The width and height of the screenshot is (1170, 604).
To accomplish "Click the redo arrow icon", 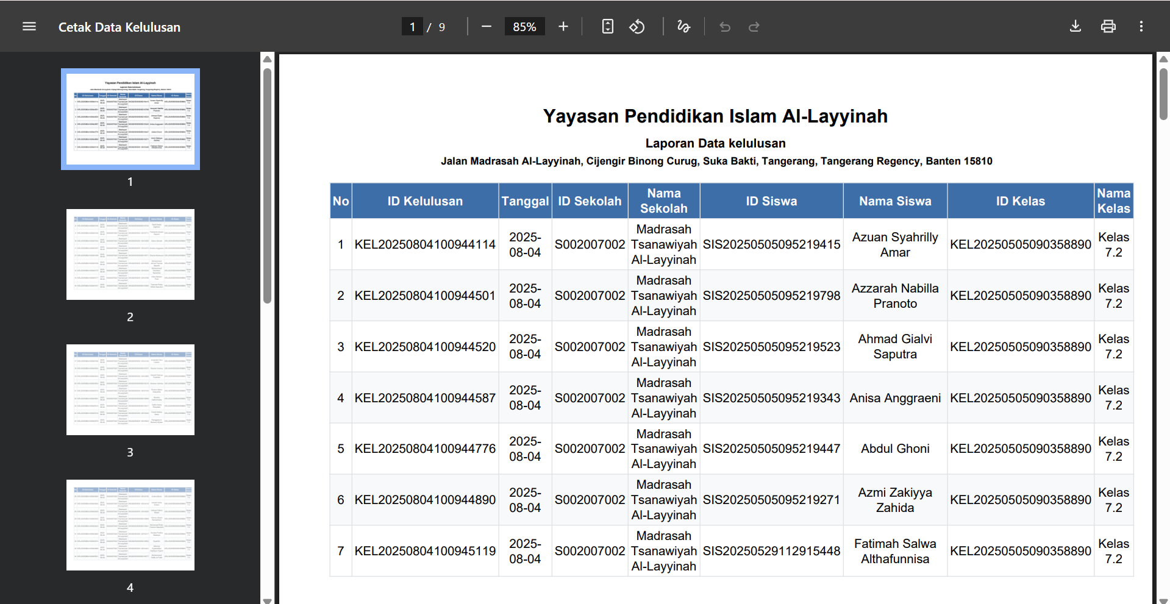I will [x=754, y=27].
